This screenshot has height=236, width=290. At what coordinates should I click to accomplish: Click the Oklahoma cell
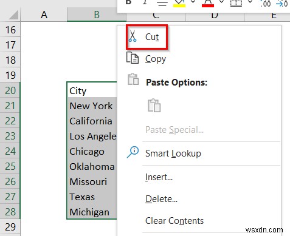tap(92, 166)
